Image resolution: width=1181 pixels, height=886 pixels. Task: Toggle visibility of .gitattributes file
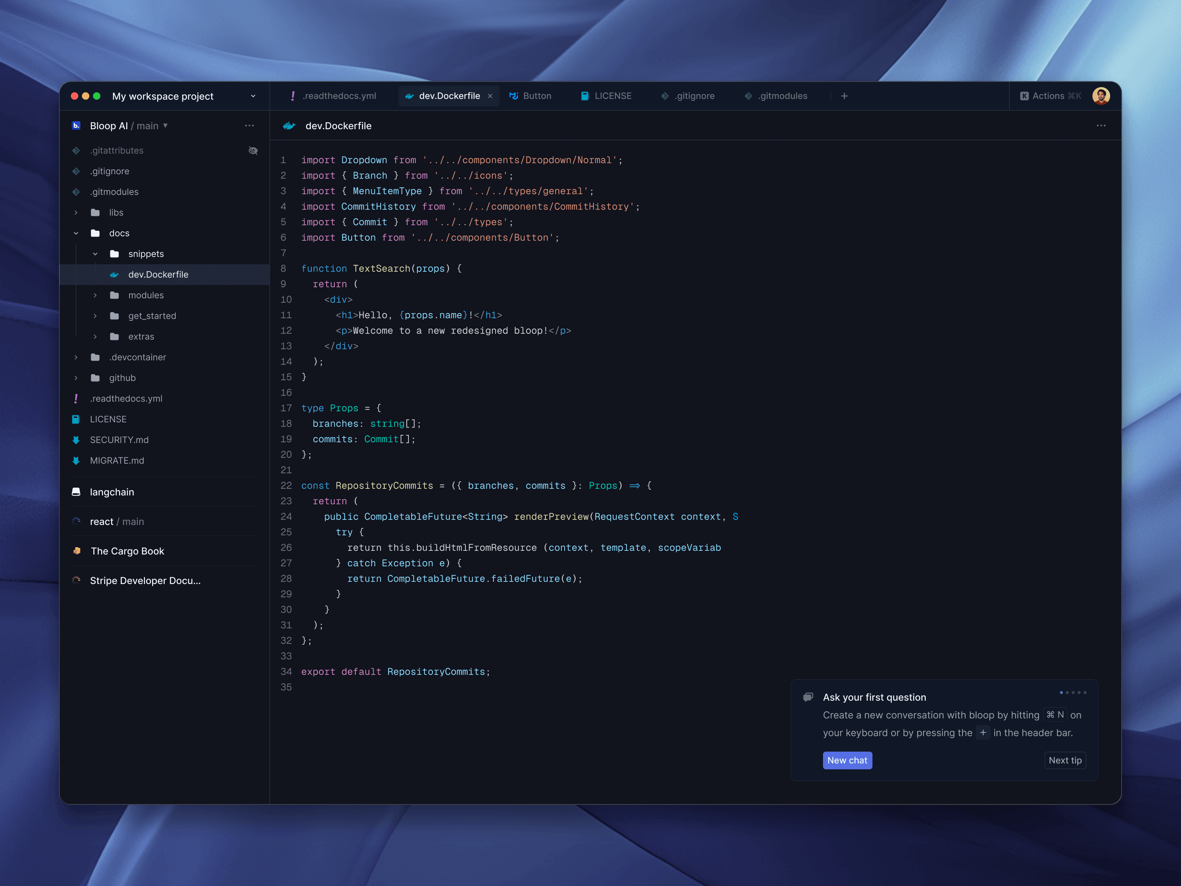[x=253, y=151]
